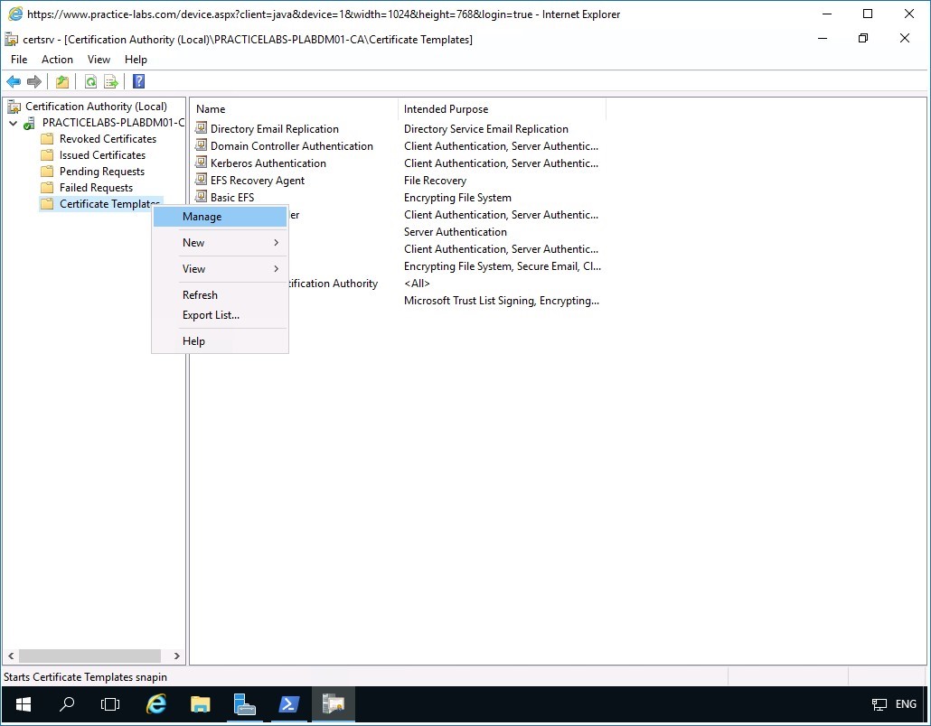Click the Export List toolbar icon
Image resolution: width=931 pixels, height=726 pixels.
[110, 81]
